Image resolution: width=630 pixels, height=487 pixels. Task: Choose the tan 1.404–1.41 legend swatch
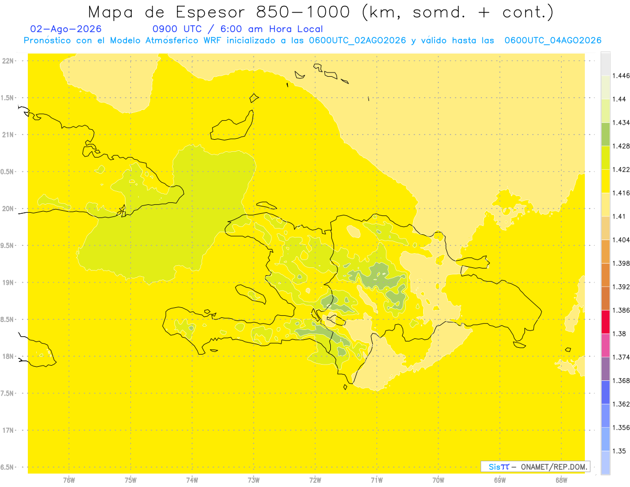[x=605, y=228]
